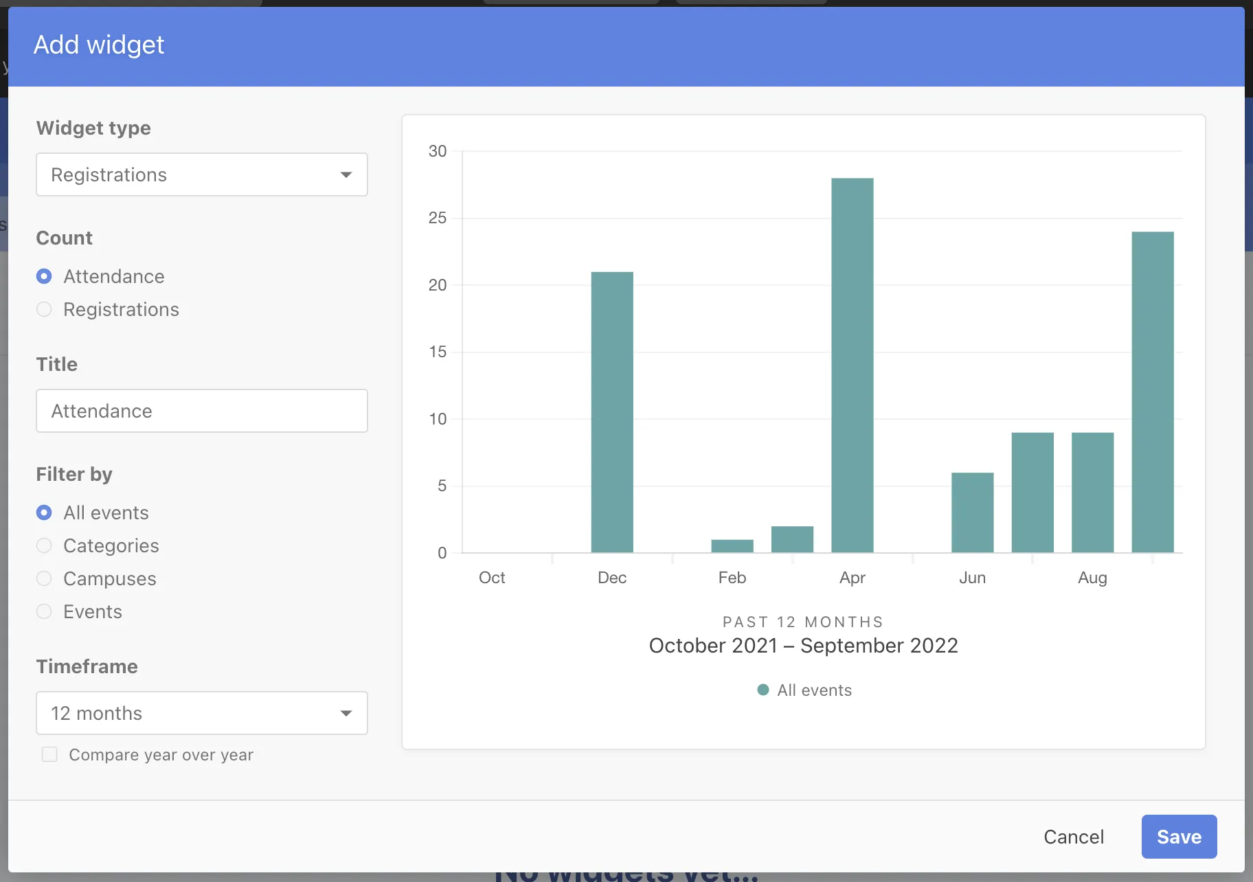Choose the All events filter option
The width and height of the screenshot is (1253, 882).
[44, 512]
